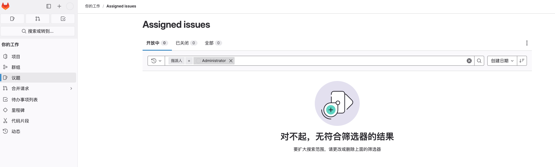Click the 待办事项列表 checkbox icon
The height and width of the screenshot is (167, 555).
pos(5,99)
